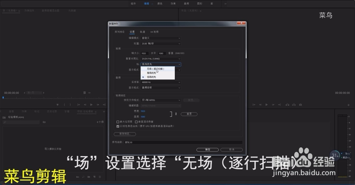Switch to the 音频 workspace
The image size is (355, 185).
pos(186,4)
